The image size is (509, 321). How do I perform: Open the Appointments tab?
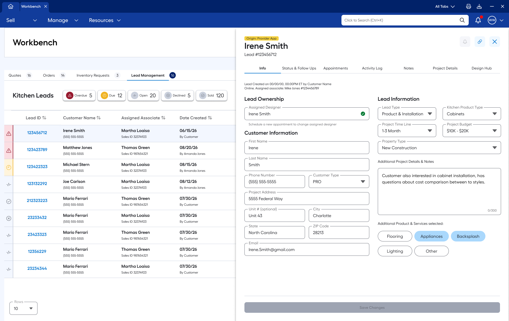(336, 68)
